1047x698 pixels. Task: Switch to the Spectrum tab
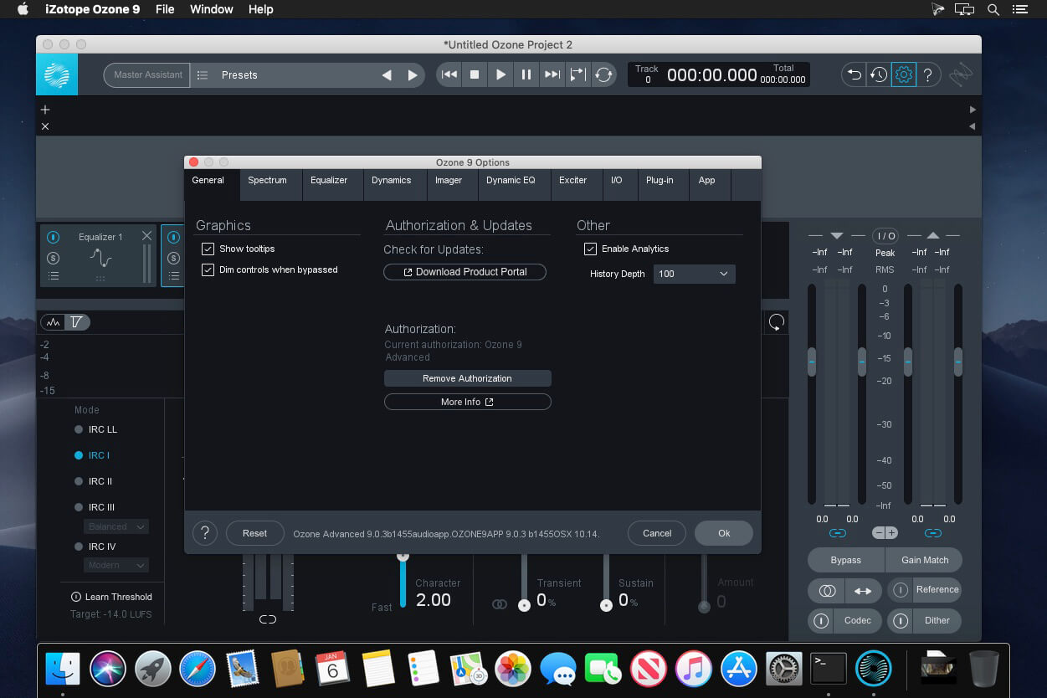[x=267, y=180]
